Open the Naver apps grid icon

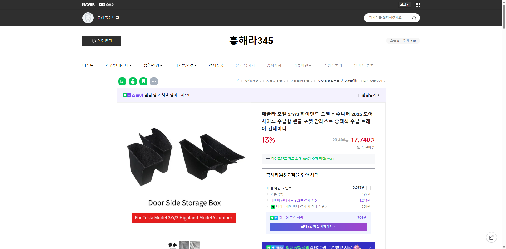[x=417, y=4]
